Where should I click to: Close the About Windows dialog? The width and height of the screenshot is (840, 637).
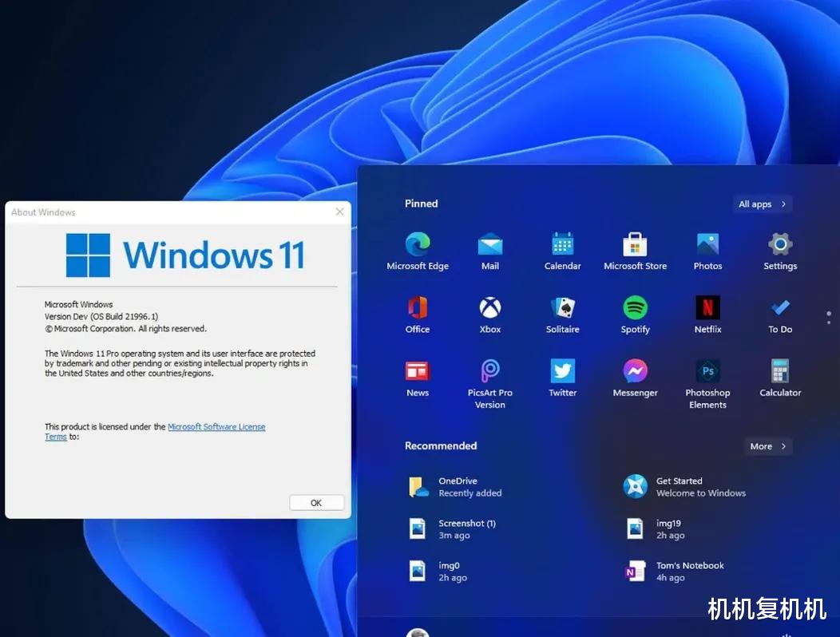click(339, 212)
